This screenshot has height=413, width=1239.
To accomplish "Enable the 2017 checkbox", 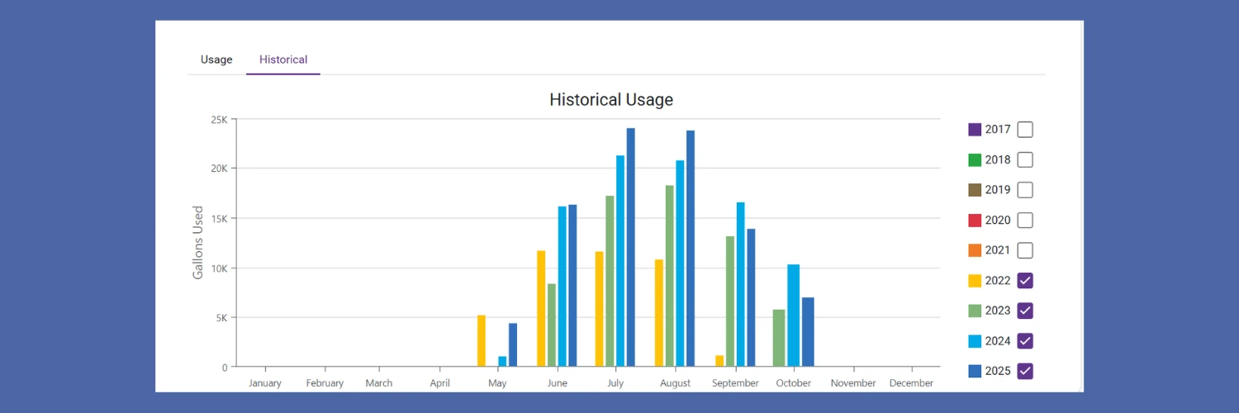I will [x=1025, y=130].
